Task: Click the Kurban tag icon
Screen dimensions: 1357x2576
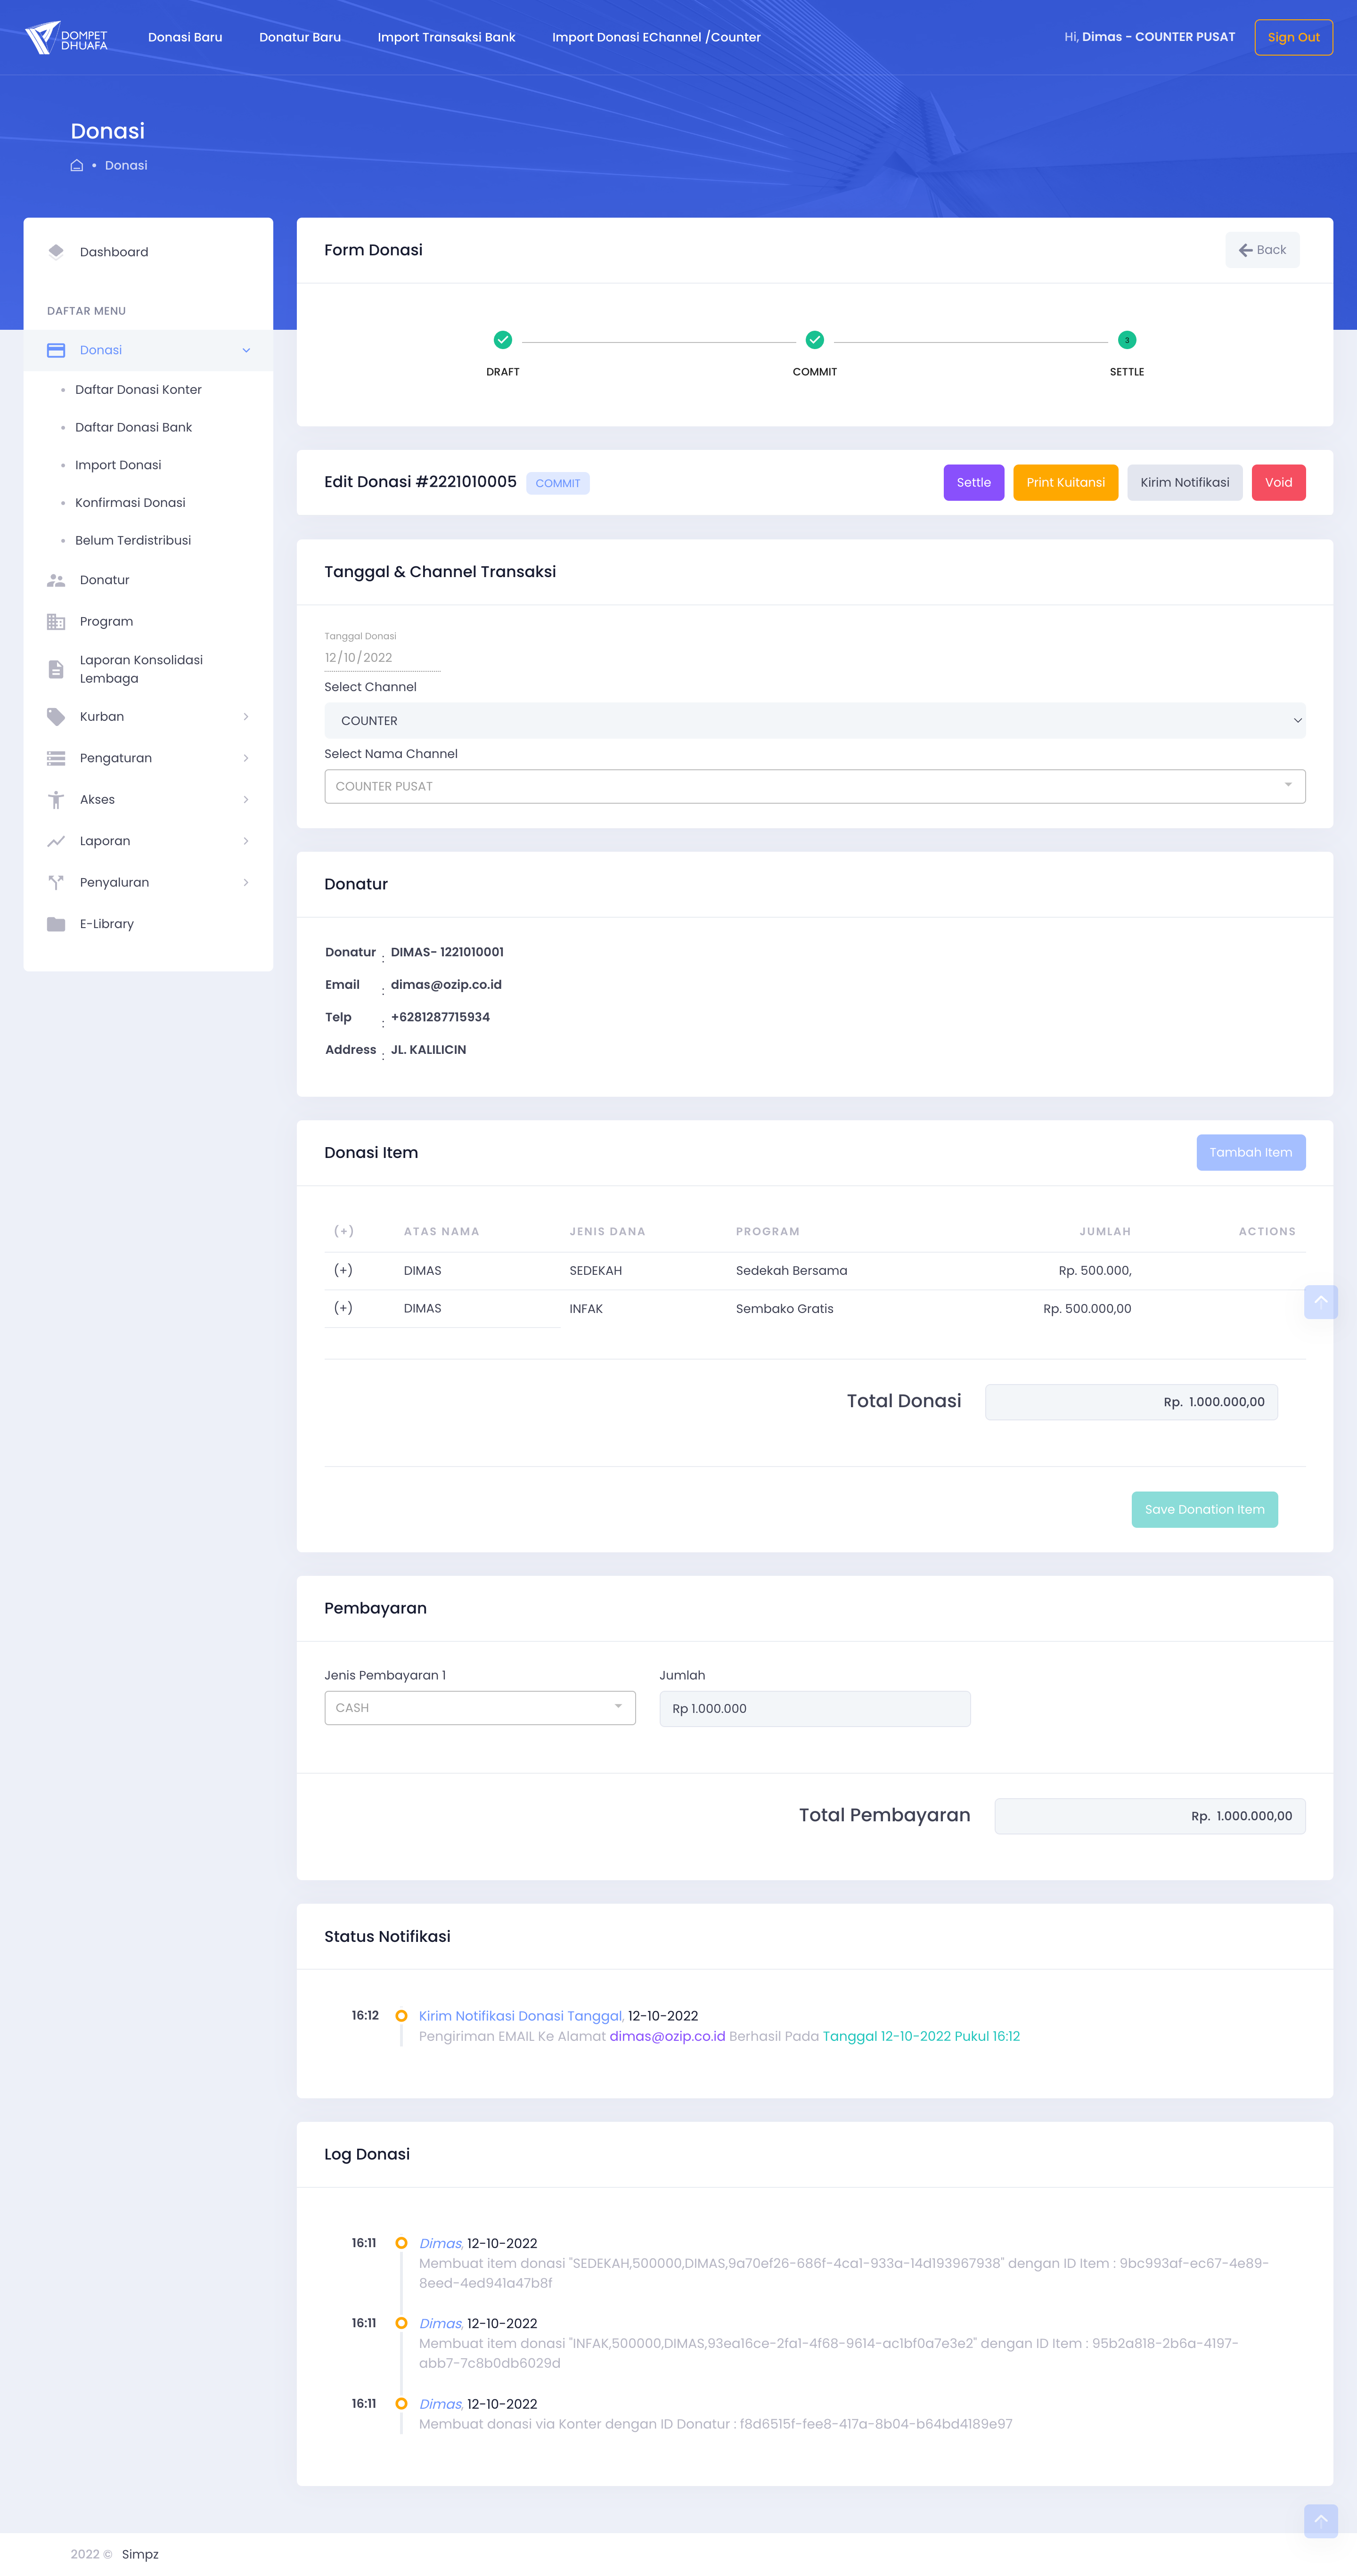Action: [56, 717]
